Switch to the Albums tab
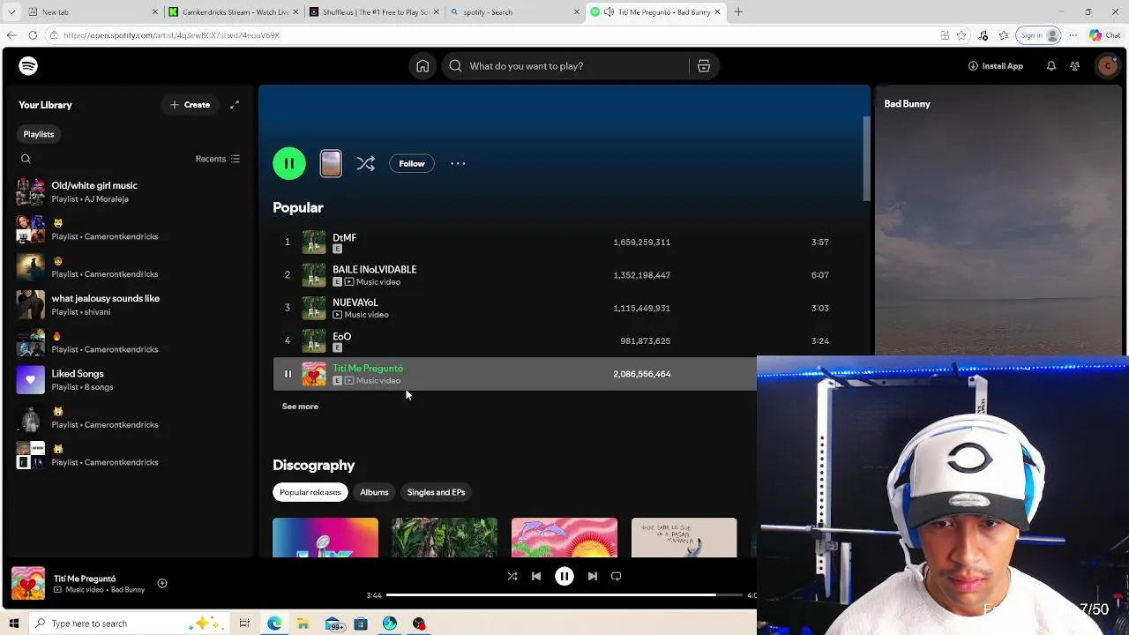The height and width of the screenshot is (635, 1129). (374, 492)
